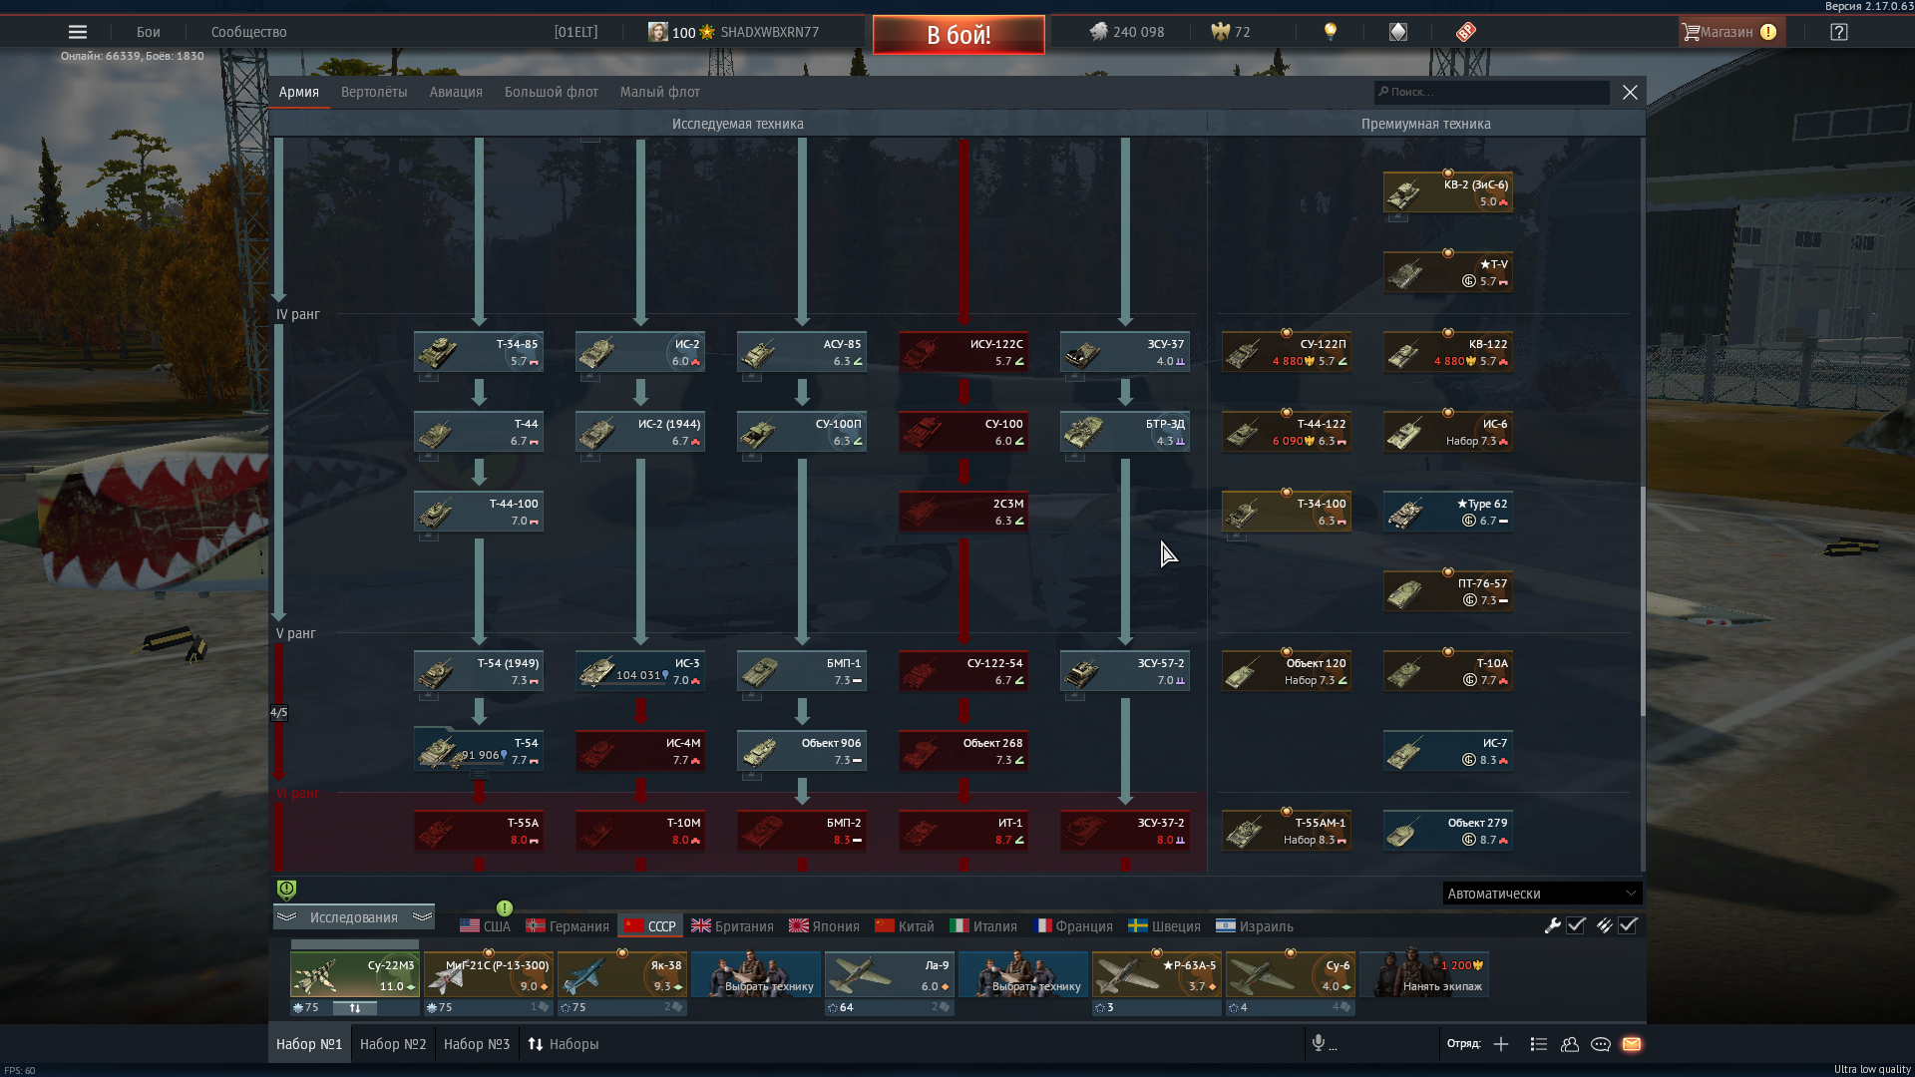
Task: Click the microphone voice chat icon
Action: click(x=1319, y=1043)
